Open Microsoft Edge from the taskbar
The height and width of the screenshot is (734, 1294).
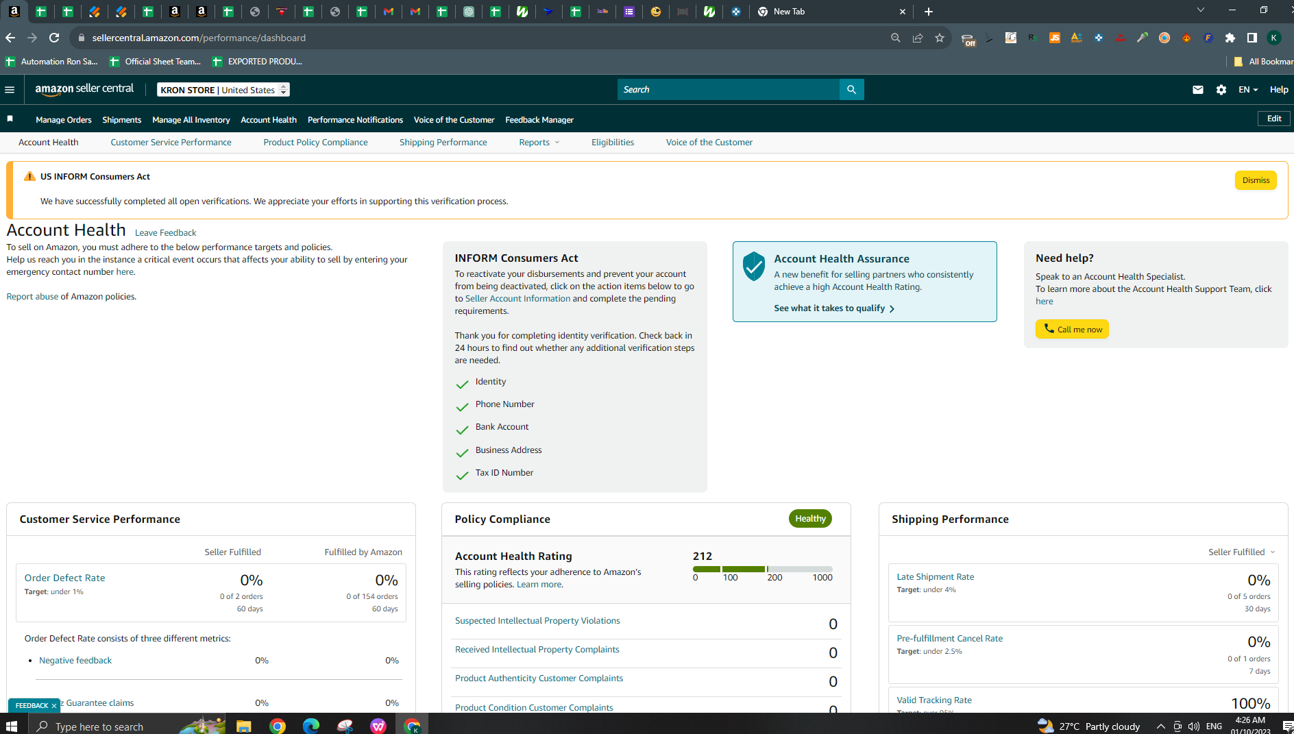310,726
